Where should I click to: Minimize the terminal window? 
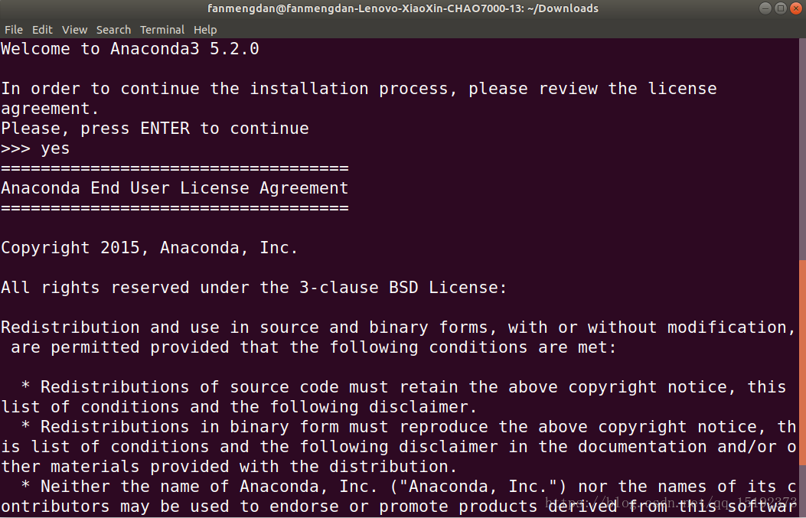click(766, 8)
